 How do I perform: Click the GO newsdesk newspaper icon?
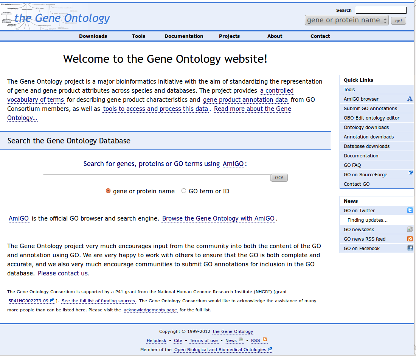410,229
